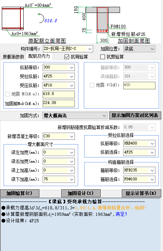
Task: Open the 受拉纵筋 dropdown showing 4F25
Action: (x=59, y=76)
